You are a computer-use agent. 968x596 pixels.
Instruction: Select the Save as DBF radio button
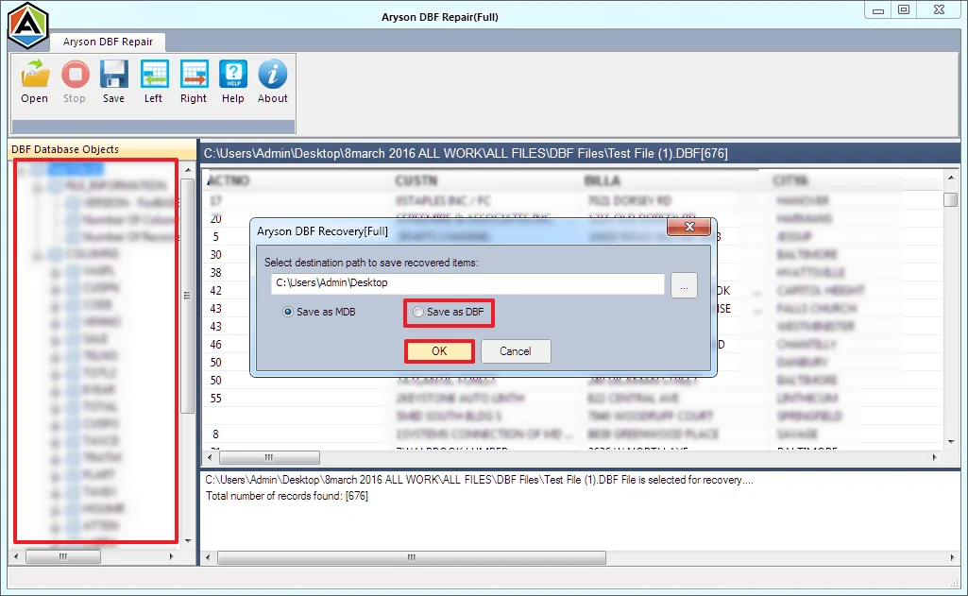pos(418,312)
